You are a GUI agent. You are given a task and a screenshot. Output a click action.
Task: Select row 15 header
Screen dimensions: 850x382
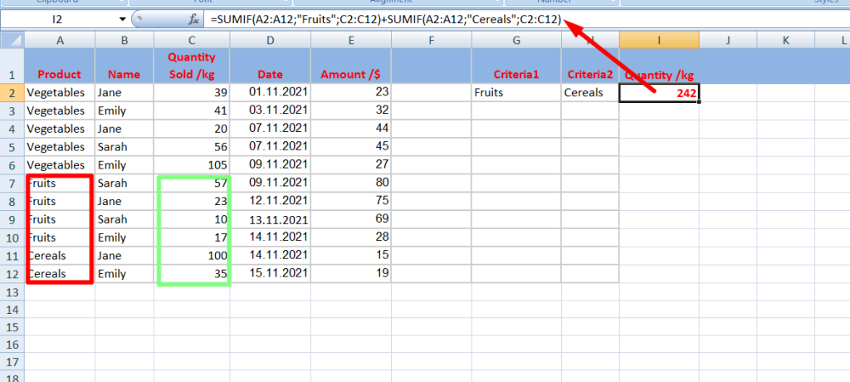coord(12,327)
